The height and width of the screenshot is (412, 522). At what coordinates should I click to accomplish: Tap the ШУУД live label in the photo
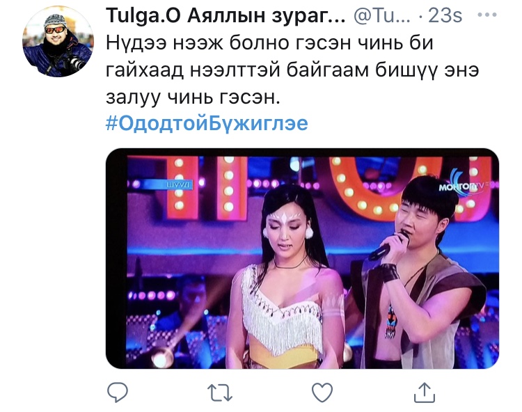(178, 184)
